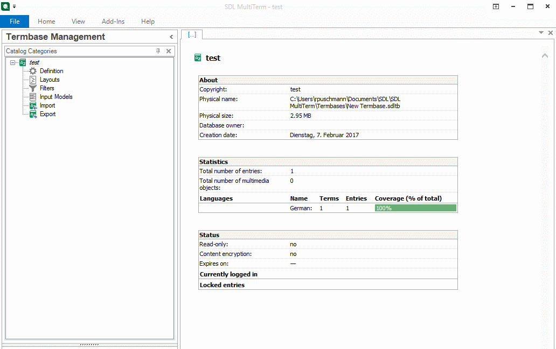556x349 pixels.
Task: Click the SDL MultiTerm application icon
Action: click(x=6, y=6)
